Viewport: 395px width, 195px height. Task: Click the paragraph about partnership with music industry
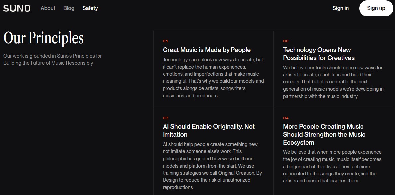pyautogui.click(x=333, y=82)
